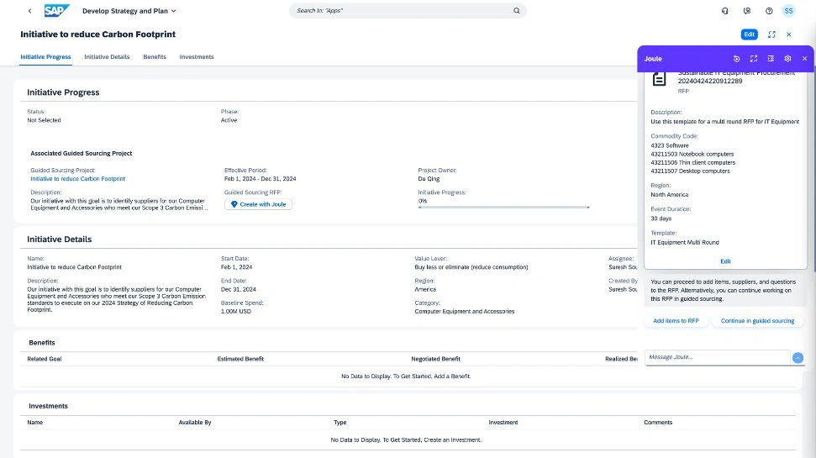Click the blue Edit button
The width and height of the screenshot is (816, 458).
[x=749, y=34]
